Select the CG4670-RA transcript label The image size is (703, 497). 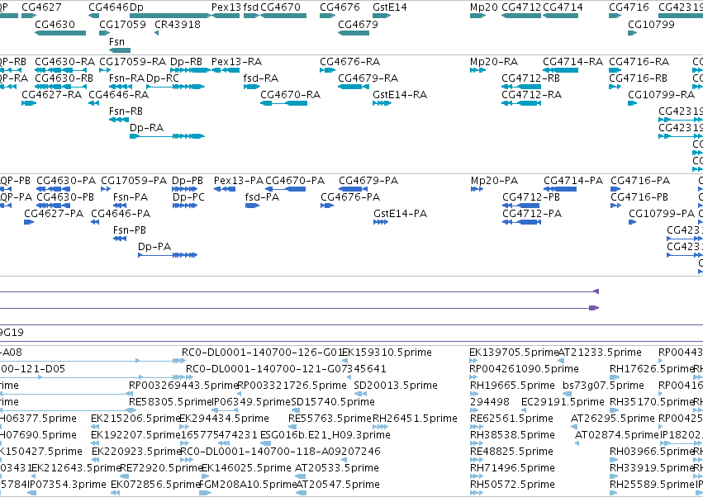[291, 95]
